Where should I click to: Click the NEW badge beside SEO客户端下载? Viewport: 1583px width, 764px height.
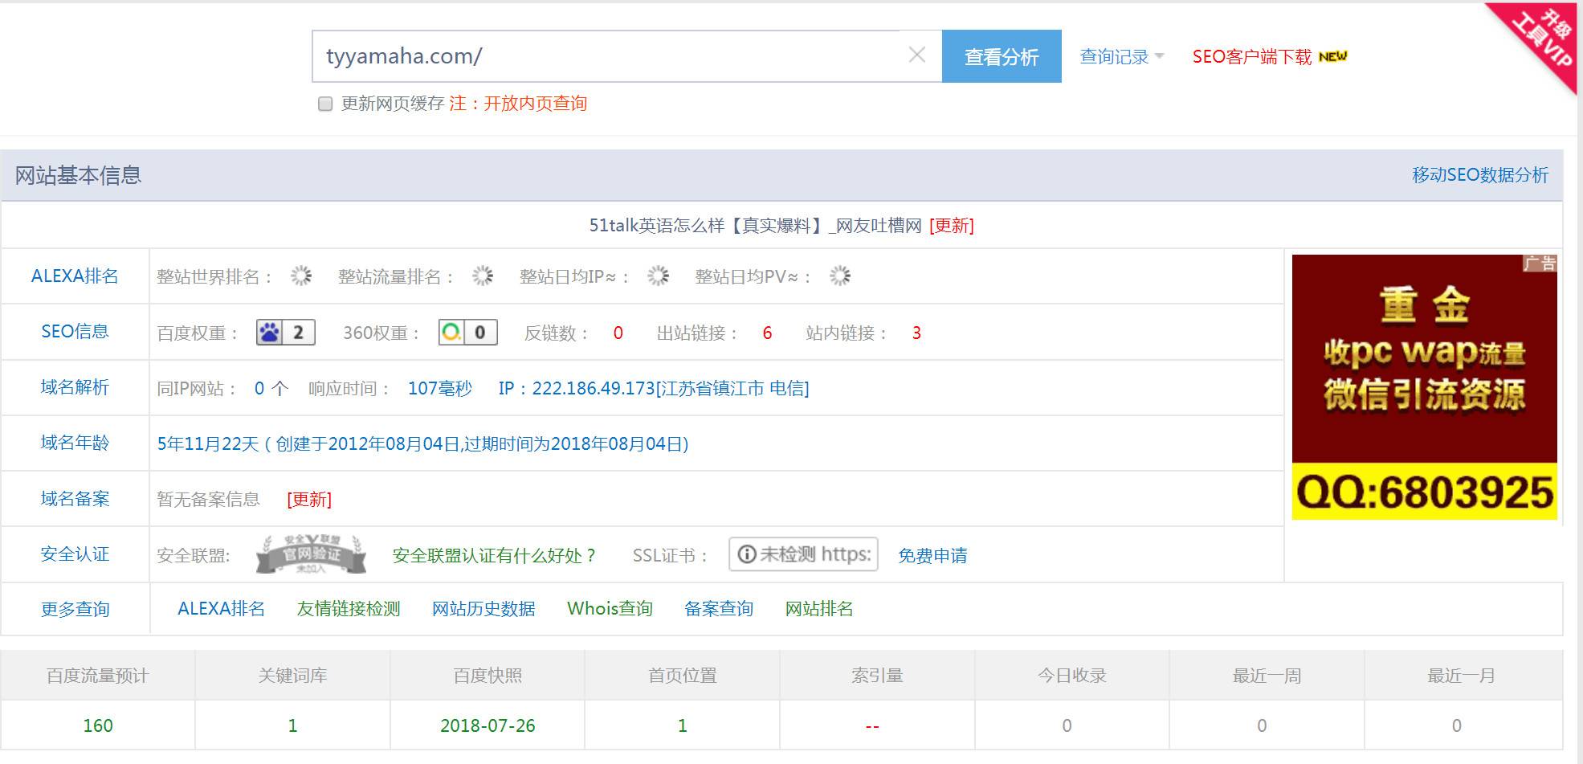click(x=1333, y=56)
